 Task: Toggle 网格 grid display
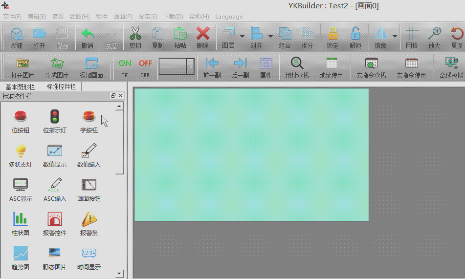(x=412, y=38)
